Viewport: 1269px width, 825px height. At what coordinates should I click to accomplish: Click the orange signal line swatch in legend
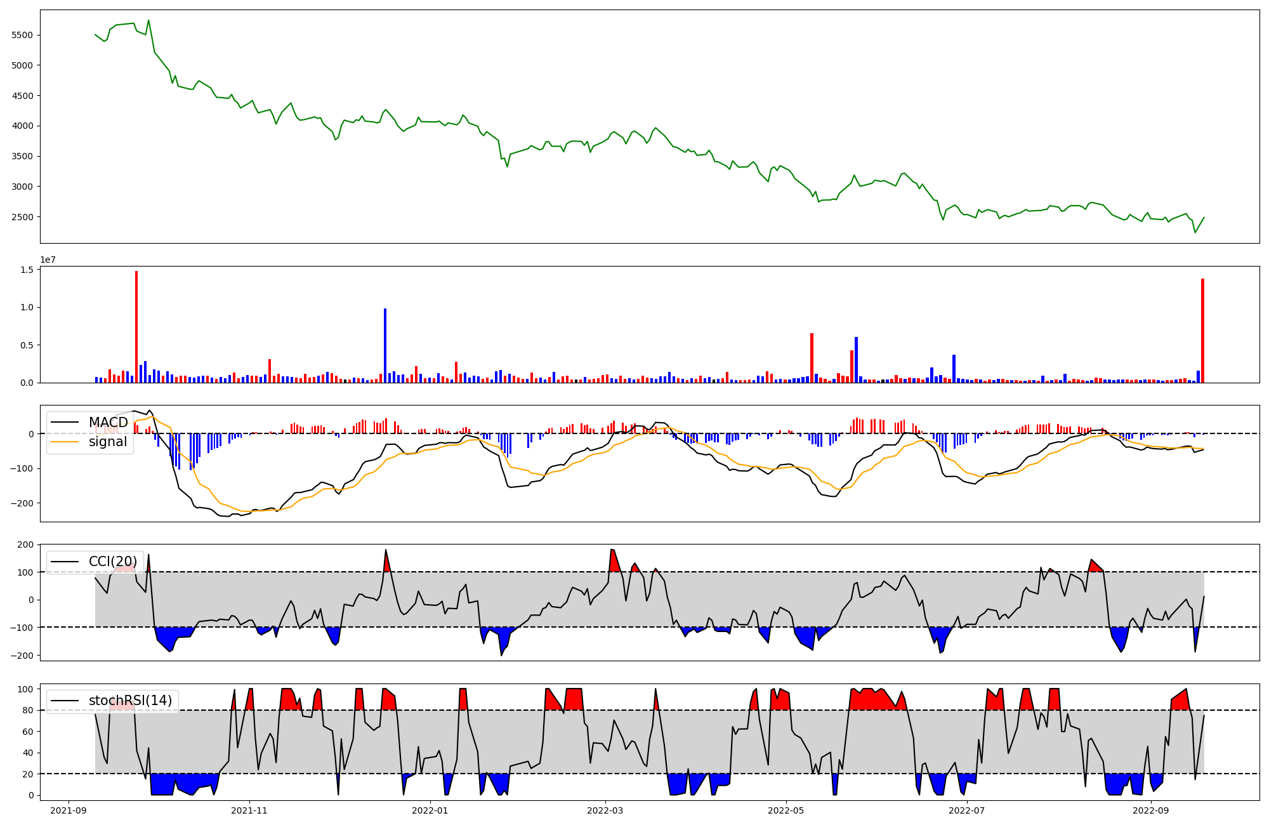[65, 442]
